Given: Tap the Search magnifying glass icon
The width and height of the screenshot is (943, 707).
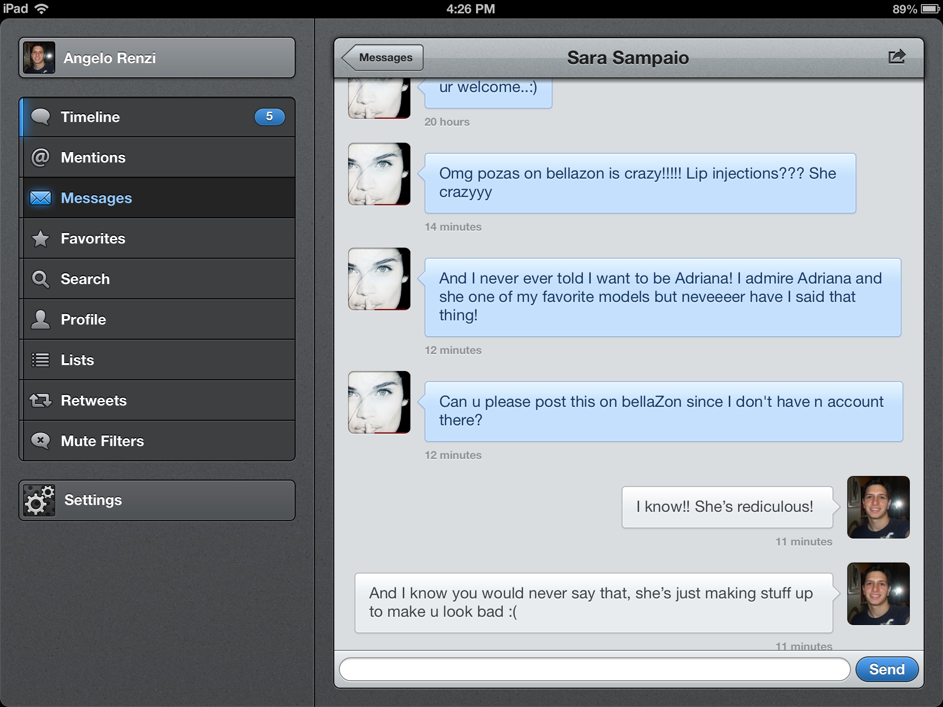Looking at the screenshot, I should (41, 279).
